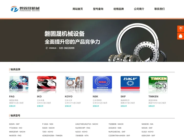Open bearing model NUP224ECML - SKF
The image size is (184, 138).
point(117,132)
